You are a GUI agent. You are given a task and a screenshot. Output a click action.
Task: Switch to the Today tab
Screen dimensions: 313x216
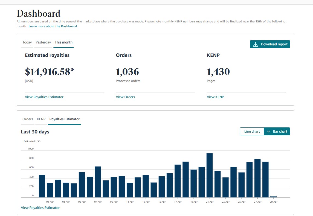(x=27, y=42)
